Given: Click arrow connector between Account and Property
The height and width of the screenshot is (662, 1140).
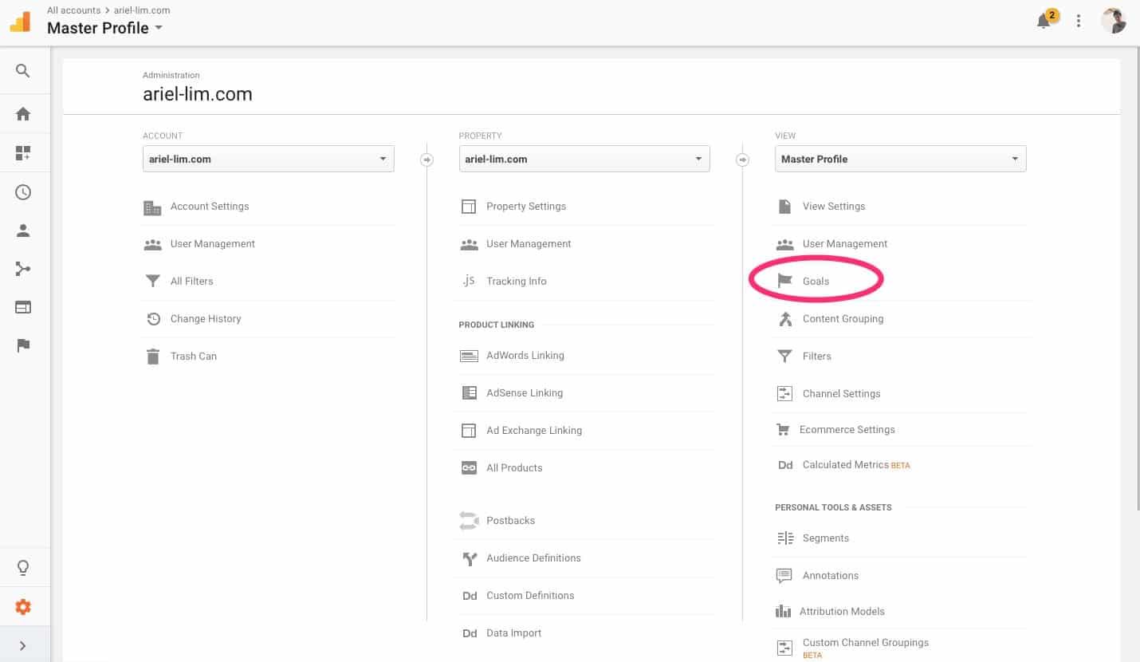Looking at the screenshot, I should pos(427,160).
